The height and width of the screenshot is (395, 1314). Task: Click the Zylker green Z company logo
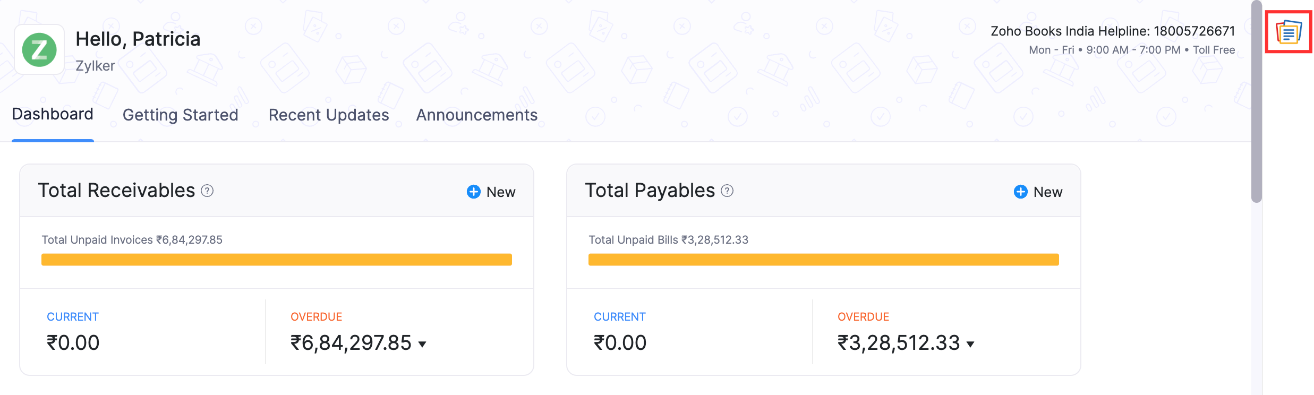[x=39, y=49]
